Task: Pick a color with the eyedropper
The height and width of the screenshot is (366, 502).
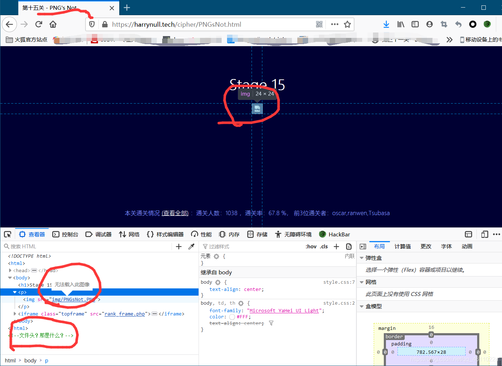Action: 191,247
